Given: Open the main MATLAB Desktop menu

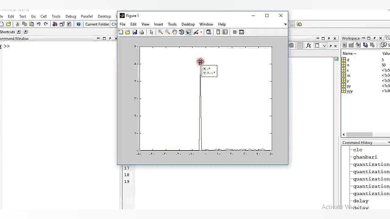Looking at the screenshot, I should (104, 16).
